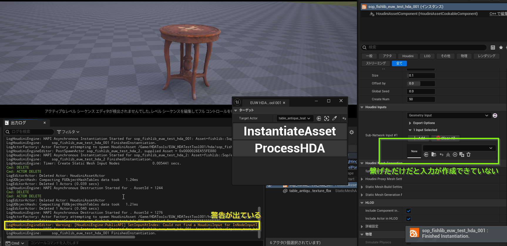
Task: Click the browse-to-asset folder icon under Sub-Network Input
Action: pos(434,155)
